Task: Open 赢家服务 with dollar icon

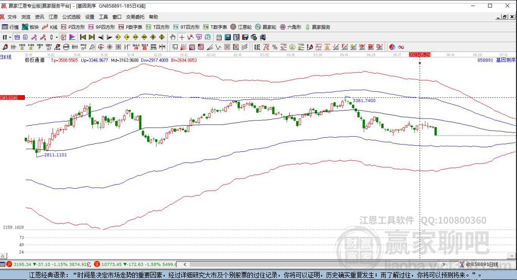Action: 318,27
